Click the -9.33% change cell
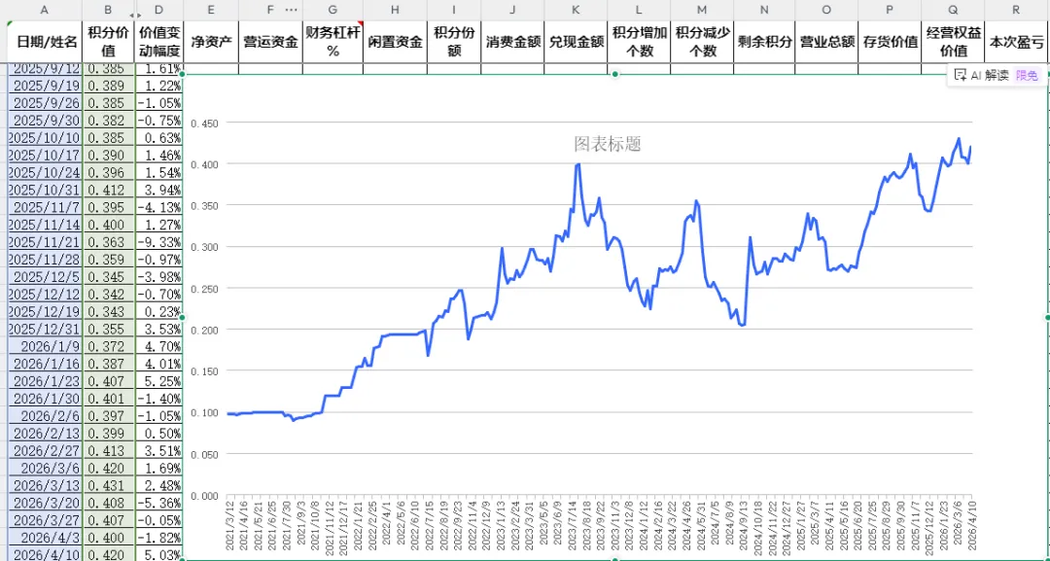The width and height of the screenshot is (1050, 561). (158, 242)
